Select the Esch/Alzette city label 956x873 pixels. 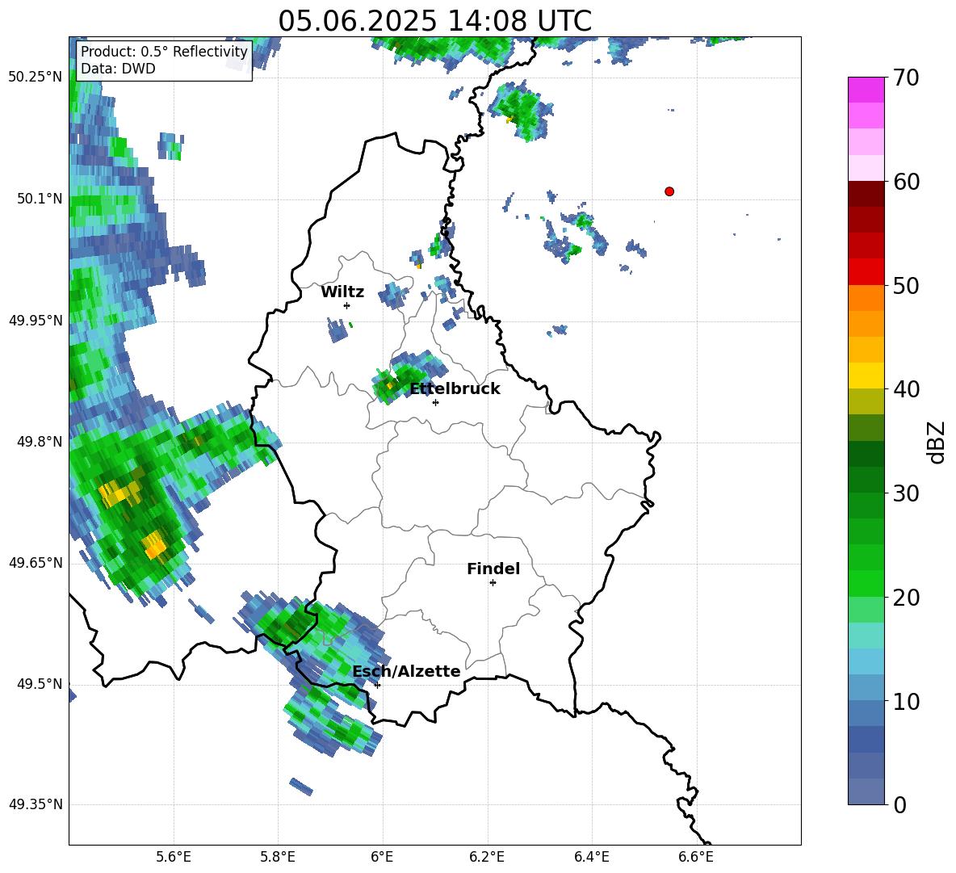coord(406,671)
